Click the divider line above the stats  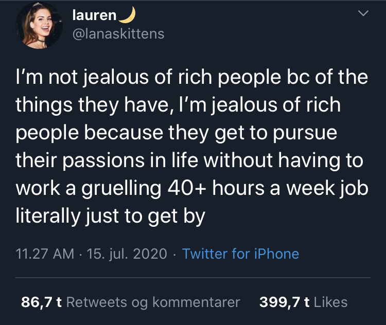click(193, 278)
